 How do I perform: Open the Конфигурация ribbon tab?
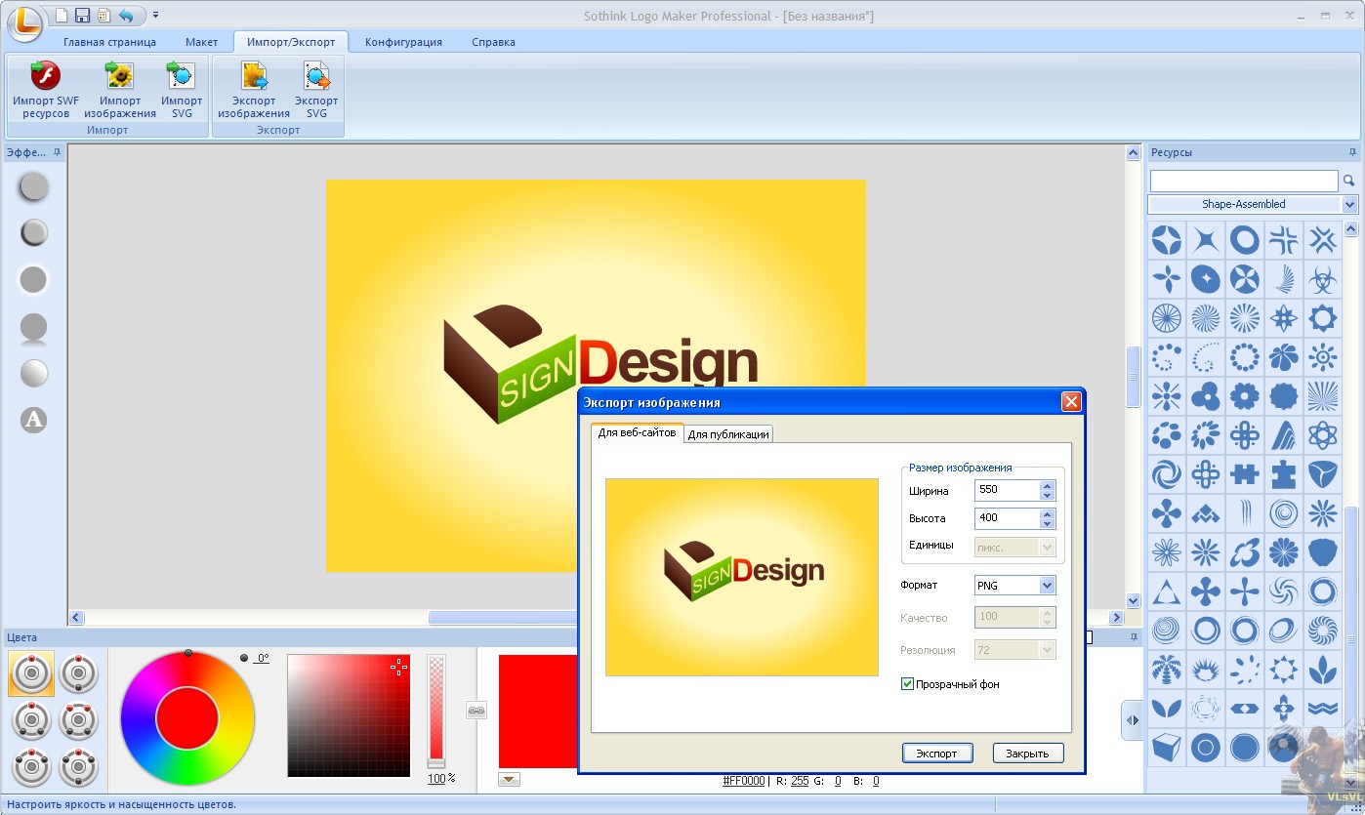click(403, 42)
